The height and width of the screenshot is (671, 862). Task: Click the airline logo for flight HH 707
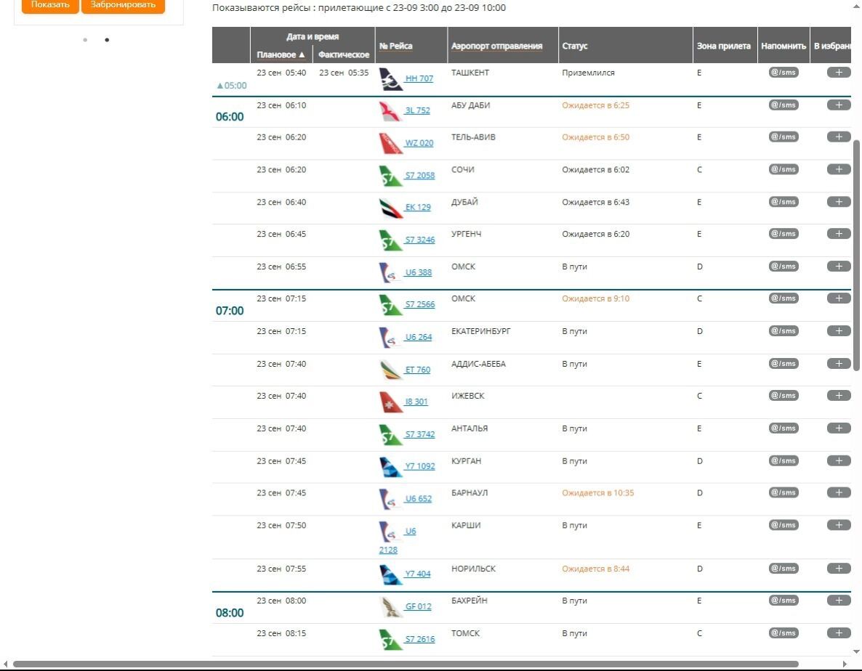tap(391, 79)
